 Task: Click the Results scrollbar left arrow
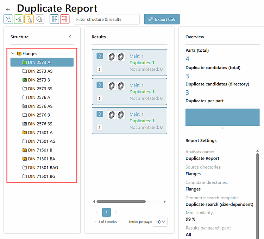(x=94, y=201)
